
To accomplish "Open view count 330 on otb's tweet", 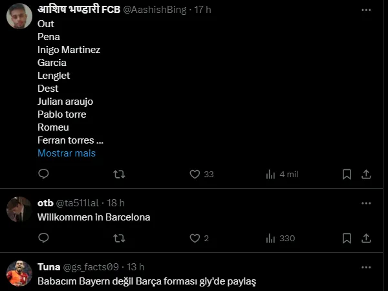I will click(x=271, y=238).
